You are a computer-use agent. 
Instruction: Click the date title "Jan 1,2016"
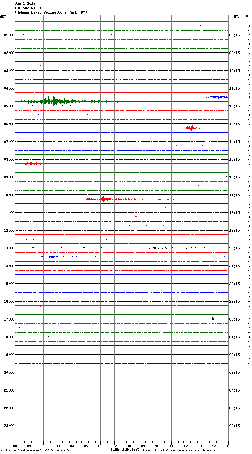point(25,4)
